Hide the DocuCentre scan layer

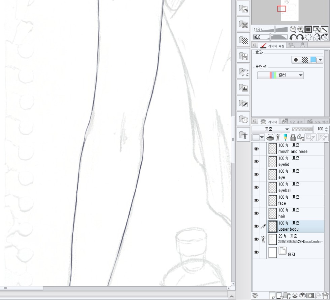pyautogui.click(x=256, y=239)
